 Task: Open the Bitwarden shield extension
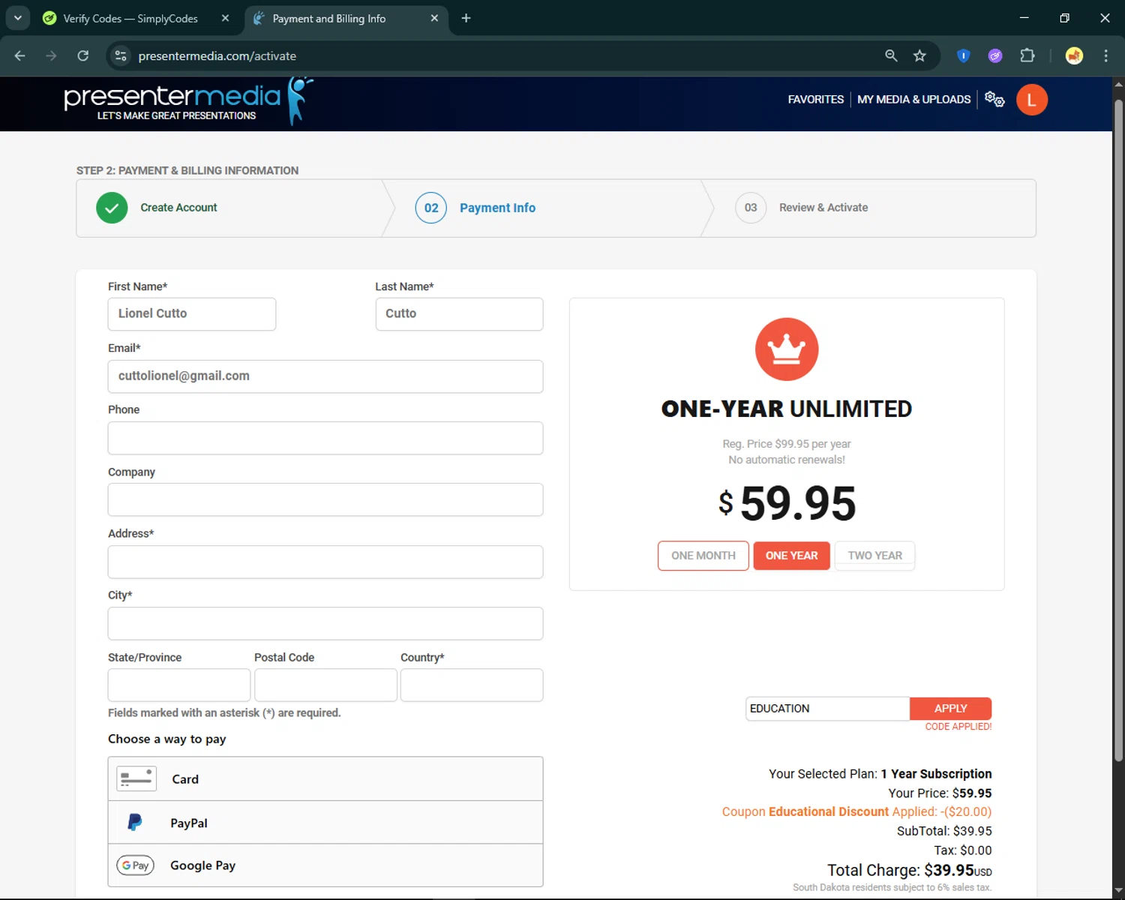coord(964,55)
